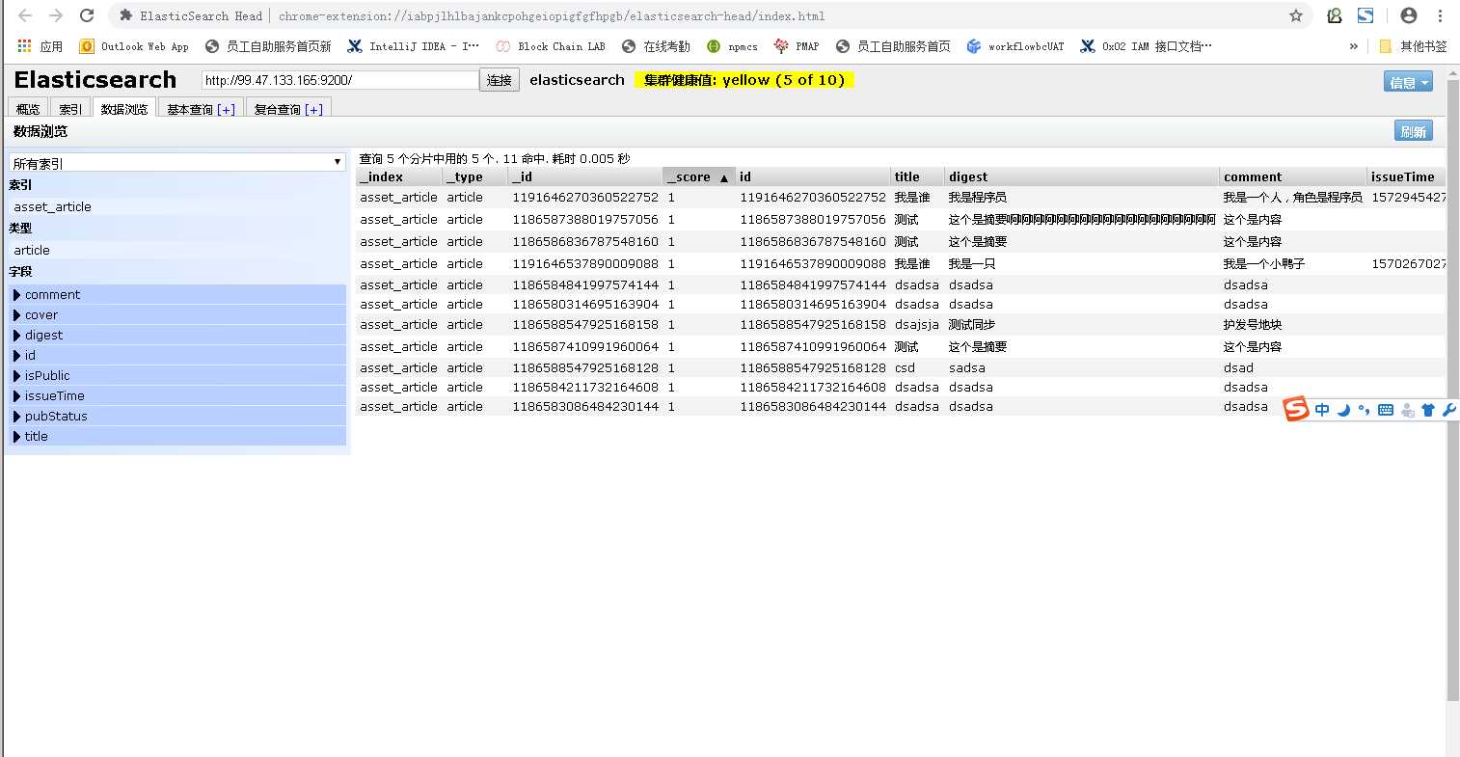Expand the pubStatus field filter

point(177,416)
